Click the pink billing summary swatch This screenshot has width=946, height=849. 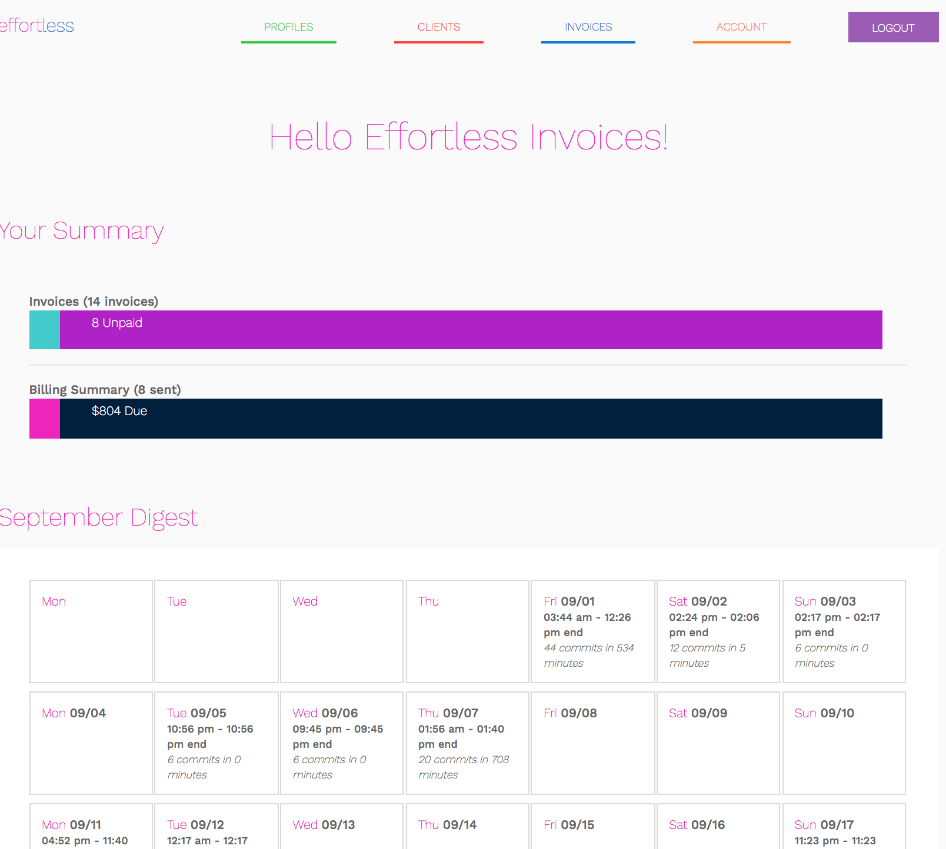point(44,418)
